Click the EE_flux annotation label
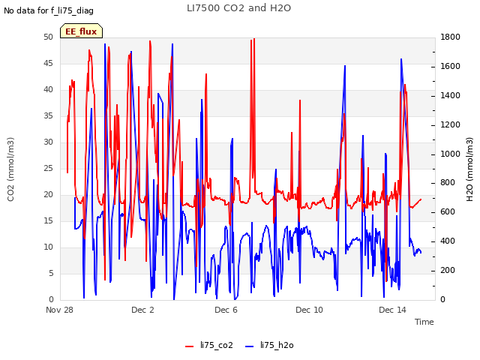 click(81, 31)
